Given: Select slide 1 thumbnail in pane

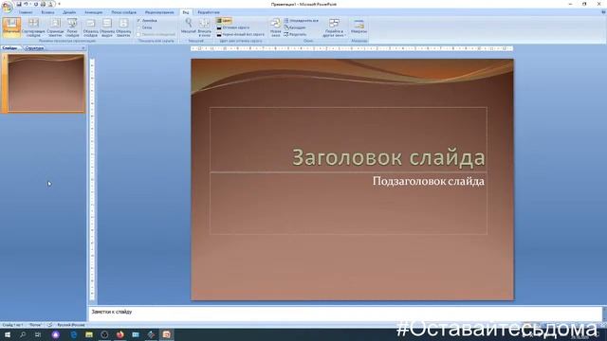Looking at the screenshot, I should click(46, 83).
